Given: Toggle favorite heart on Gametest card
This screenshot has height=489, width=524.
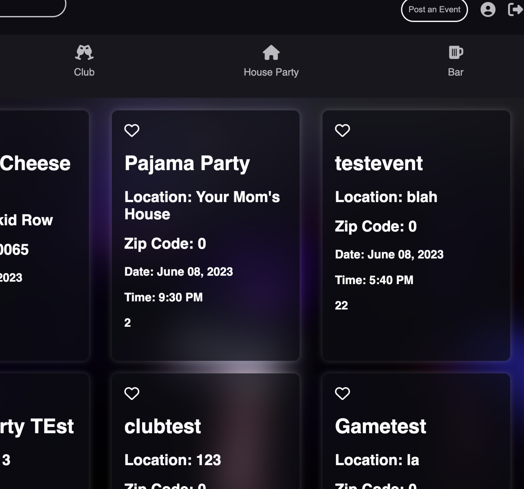Looking at the screenshot, I should tap(342, 393).
